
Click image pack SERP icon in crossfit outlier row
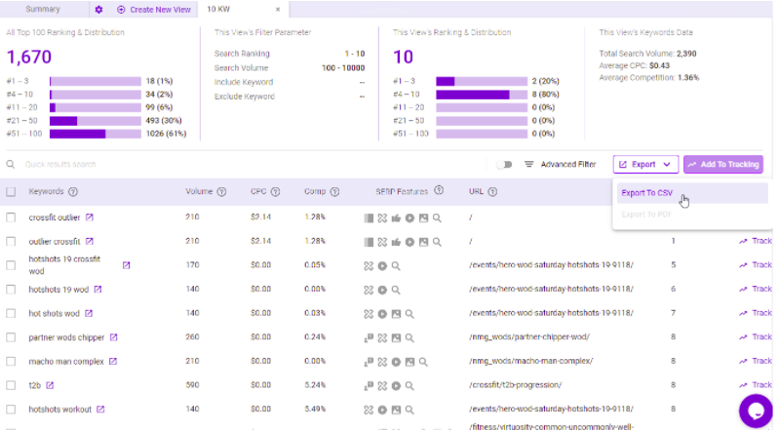click(423, 217)
